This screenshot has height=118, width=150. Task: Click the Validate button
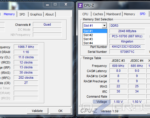coord(37,111)
